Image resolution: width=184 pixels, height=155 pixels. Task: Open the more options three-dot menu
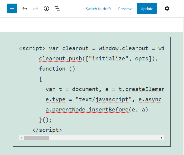pyautogui.click(x=178, y=8)
